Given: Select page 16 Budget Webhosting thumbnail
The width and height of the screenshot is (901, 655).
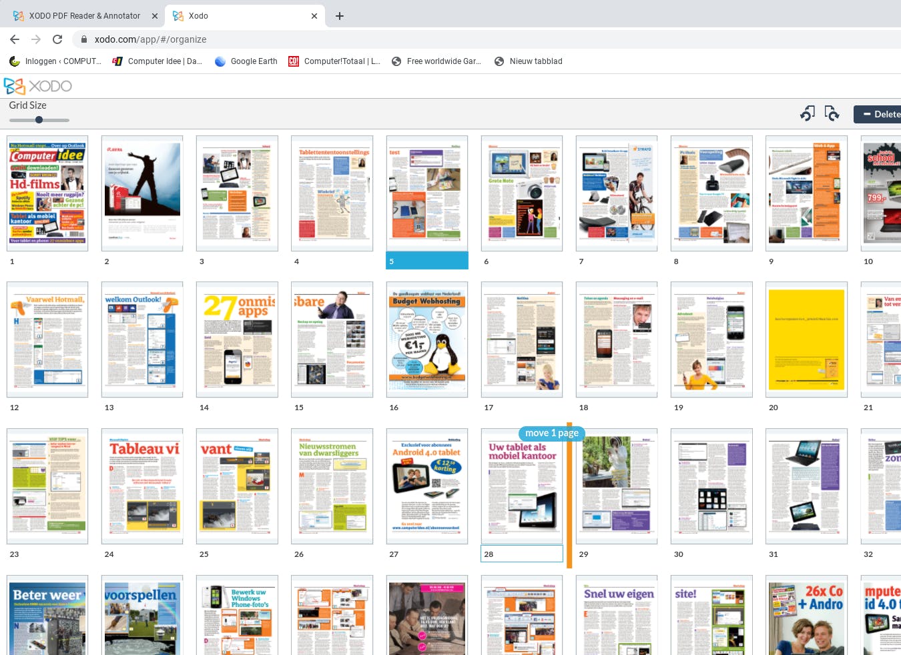Looking at the screenshot, I should [427, 340].
